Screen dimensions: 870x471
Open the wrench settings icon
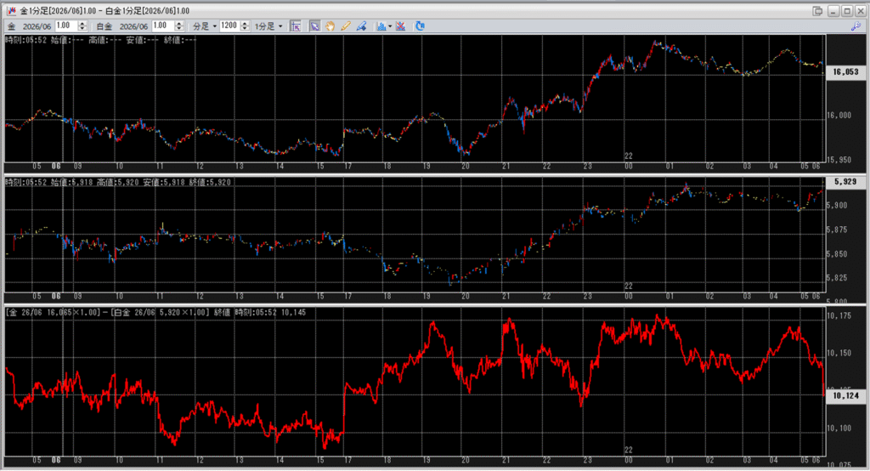pyautogui.click(x=856, y=26)
